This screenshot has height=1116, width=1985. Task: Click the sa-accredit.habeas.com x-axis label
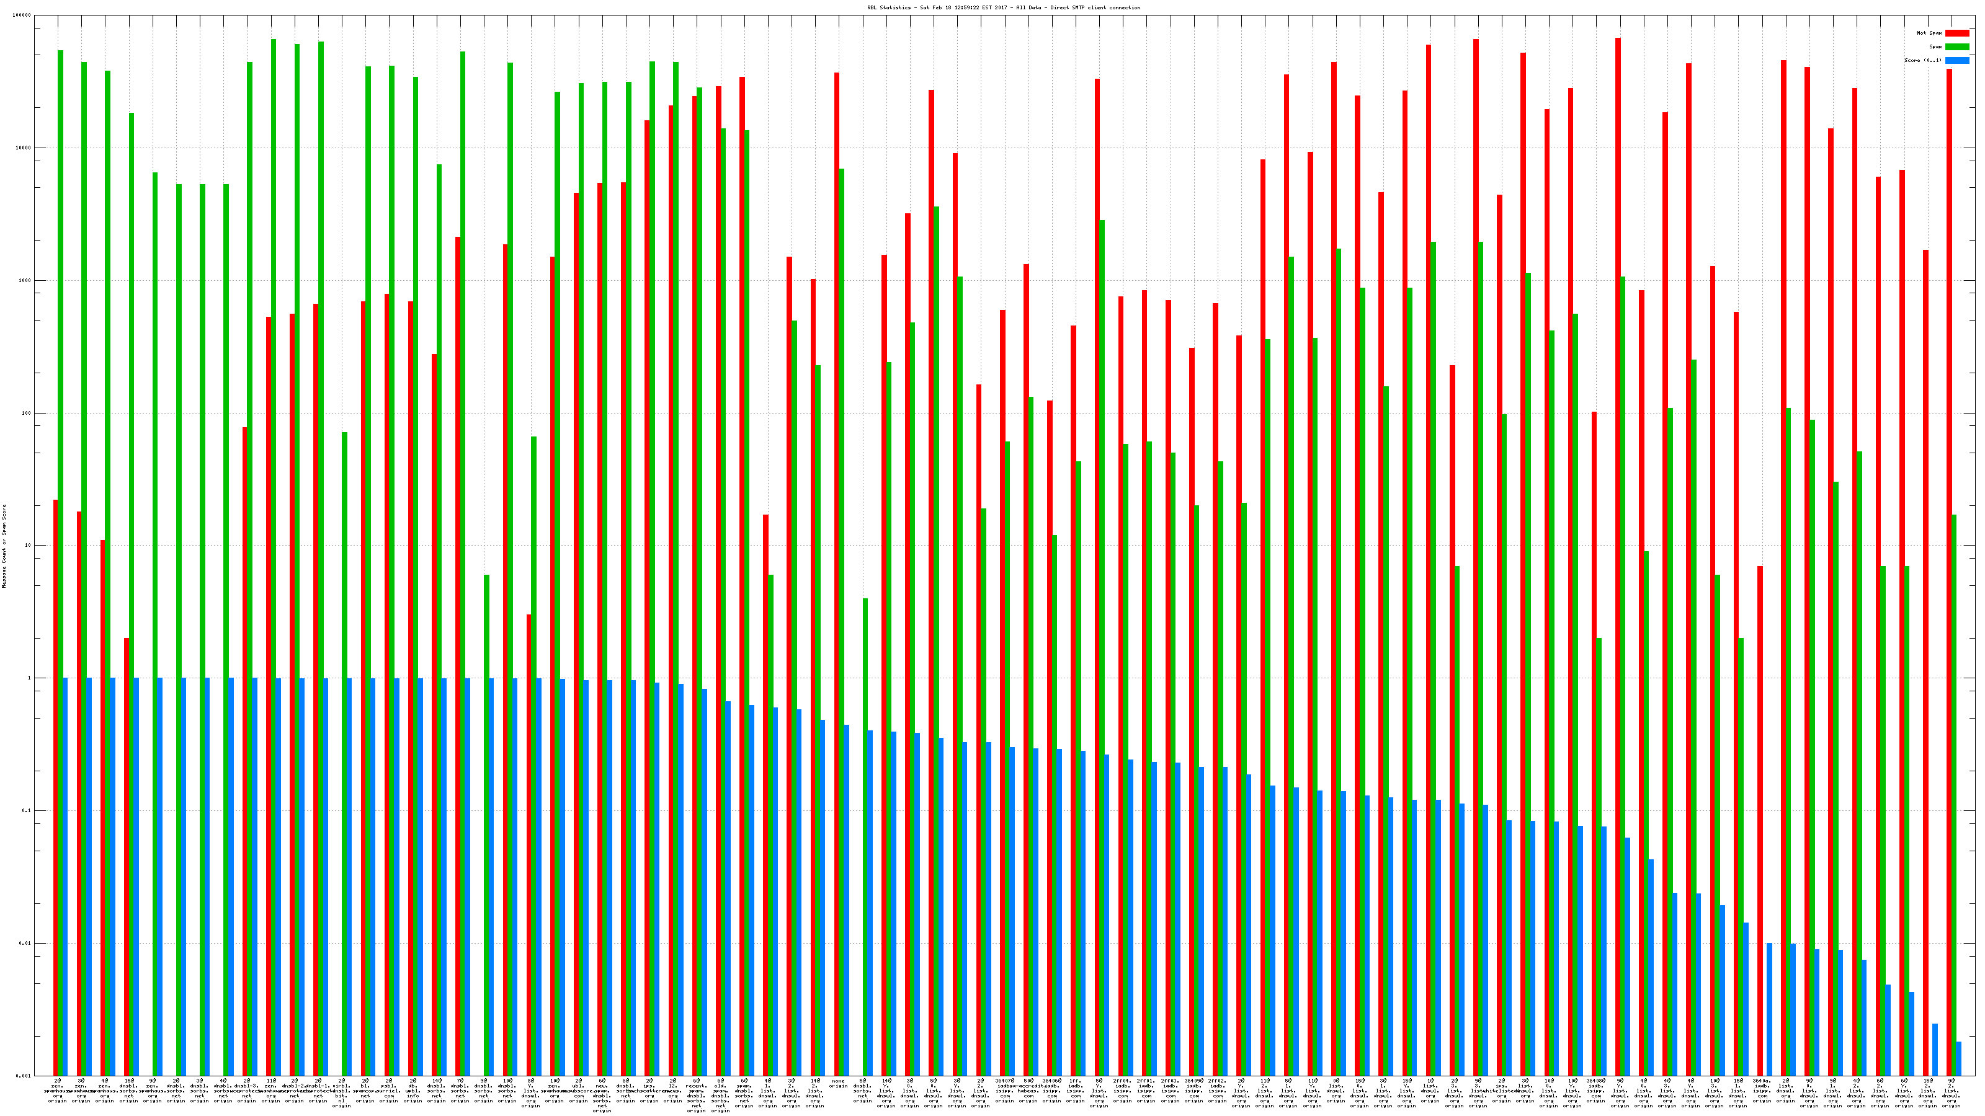(1028, 1091)
